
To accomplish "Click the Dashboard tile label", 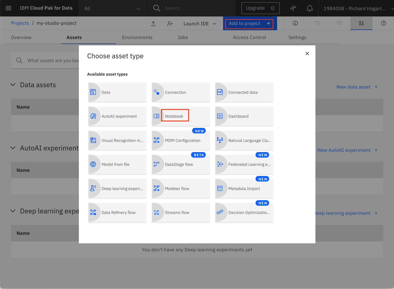I will pos(238,116).
